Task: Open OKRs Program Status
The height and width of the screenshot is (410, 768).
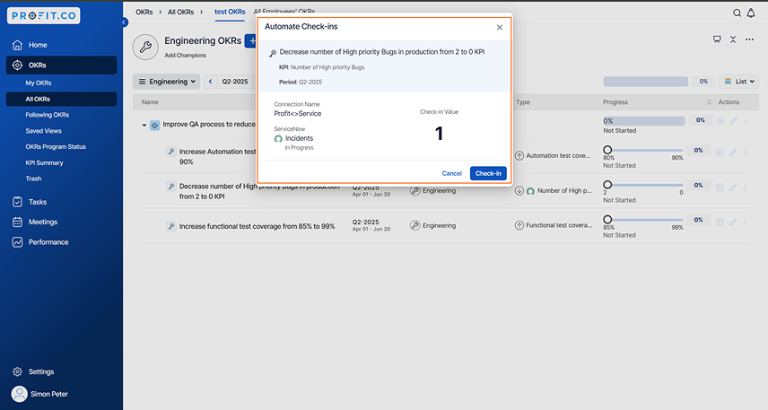Action: [x=56, y=146]
